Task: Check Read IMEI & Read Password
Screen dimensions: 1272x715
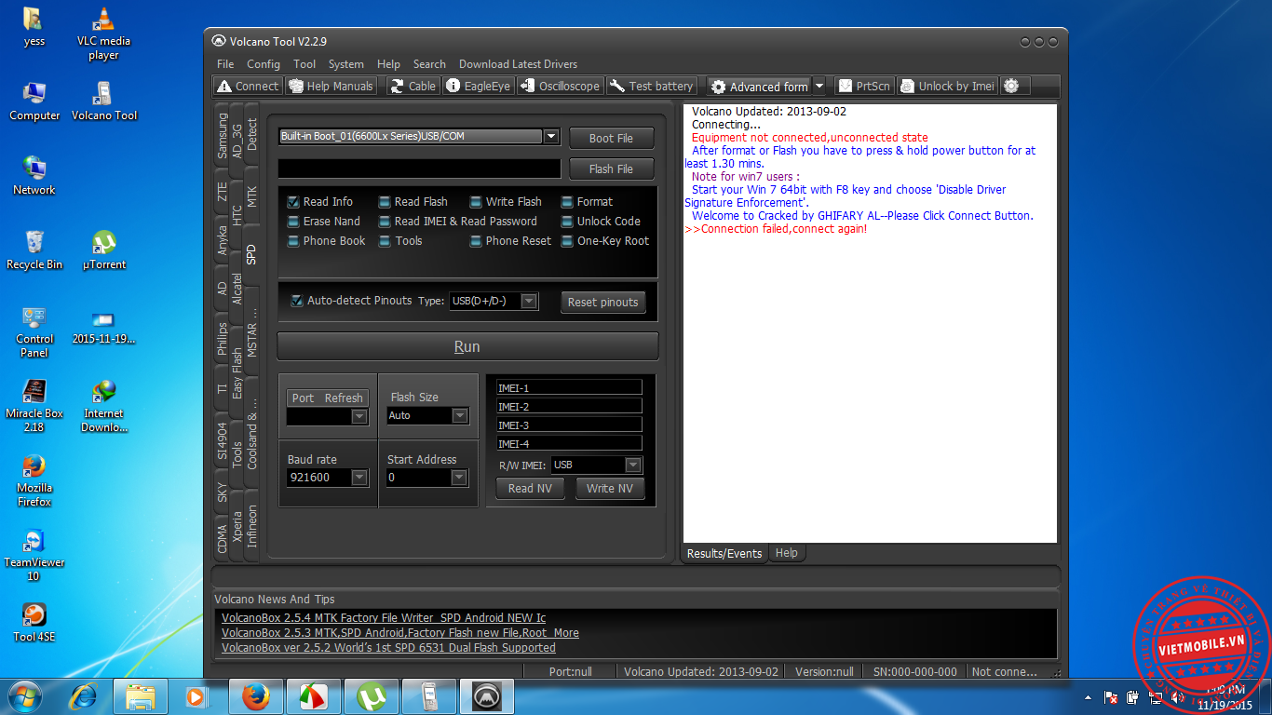Action: coord(385,221)
